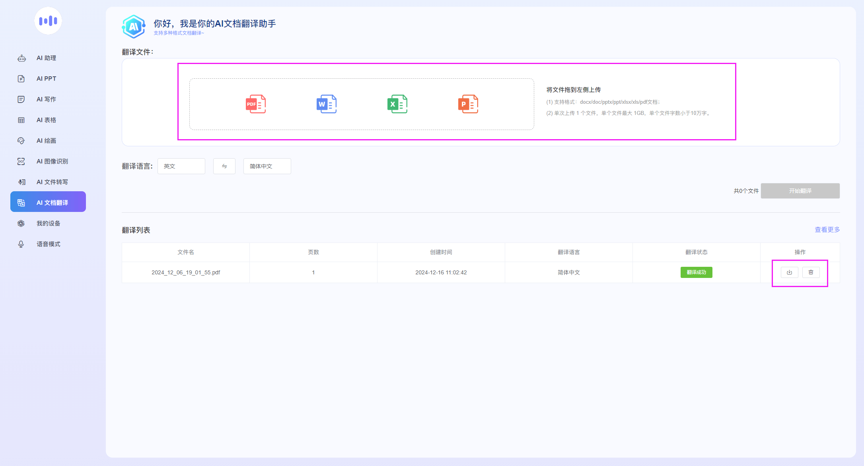Delete the 2024_12_06 pdf translation record
Image resolution: width=864 pixels, height=466 pixels.
click(x=811, y=272)
